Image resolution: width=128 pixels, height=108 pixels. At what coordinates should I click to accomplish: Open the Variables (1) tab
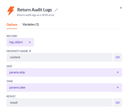(x=31, y=25)
